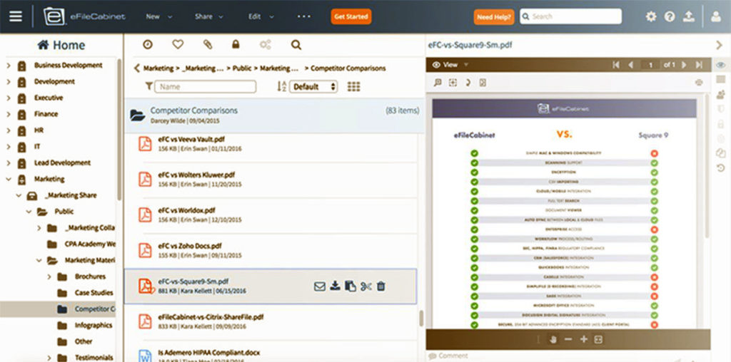Toggle the preview eye icon in right sidebar

pos(721,65)
